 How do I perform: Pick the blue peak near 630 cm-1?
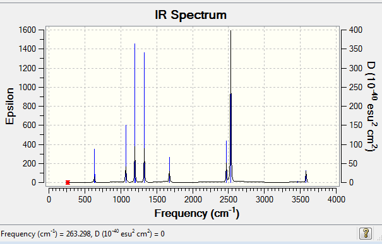(x=94, y=166)
